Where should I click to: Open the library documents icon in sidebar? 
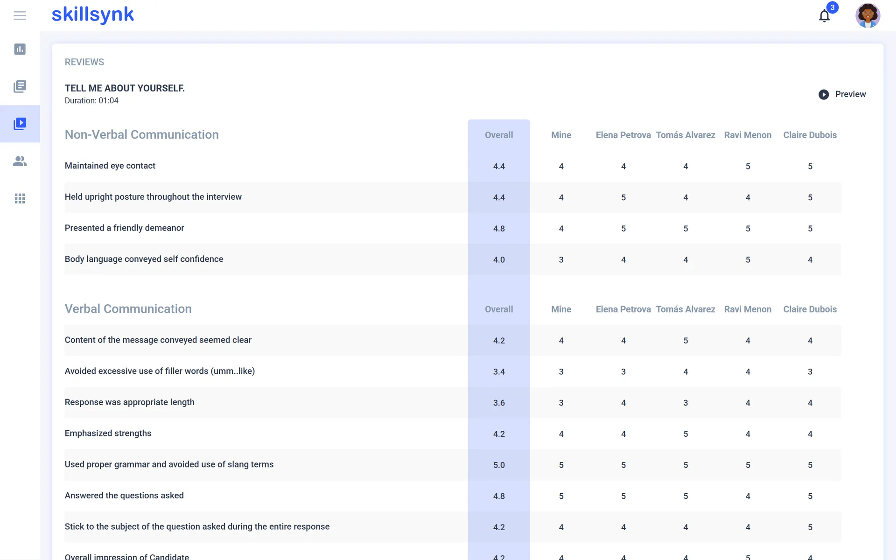coord(20,86)
